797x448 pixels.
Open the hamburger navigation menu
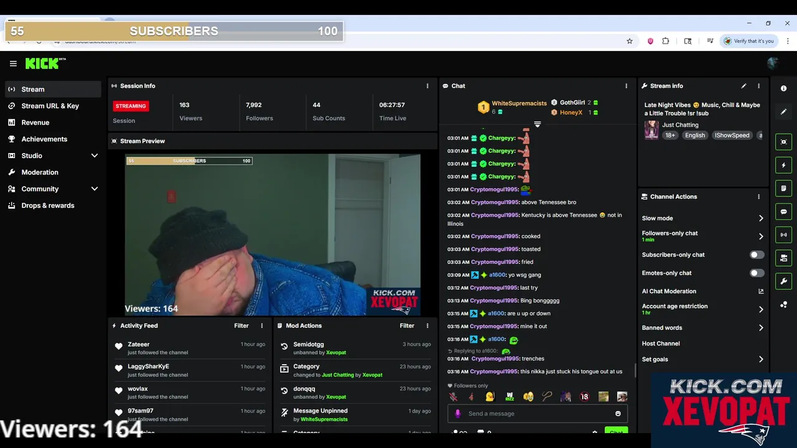tap(13, 63)
